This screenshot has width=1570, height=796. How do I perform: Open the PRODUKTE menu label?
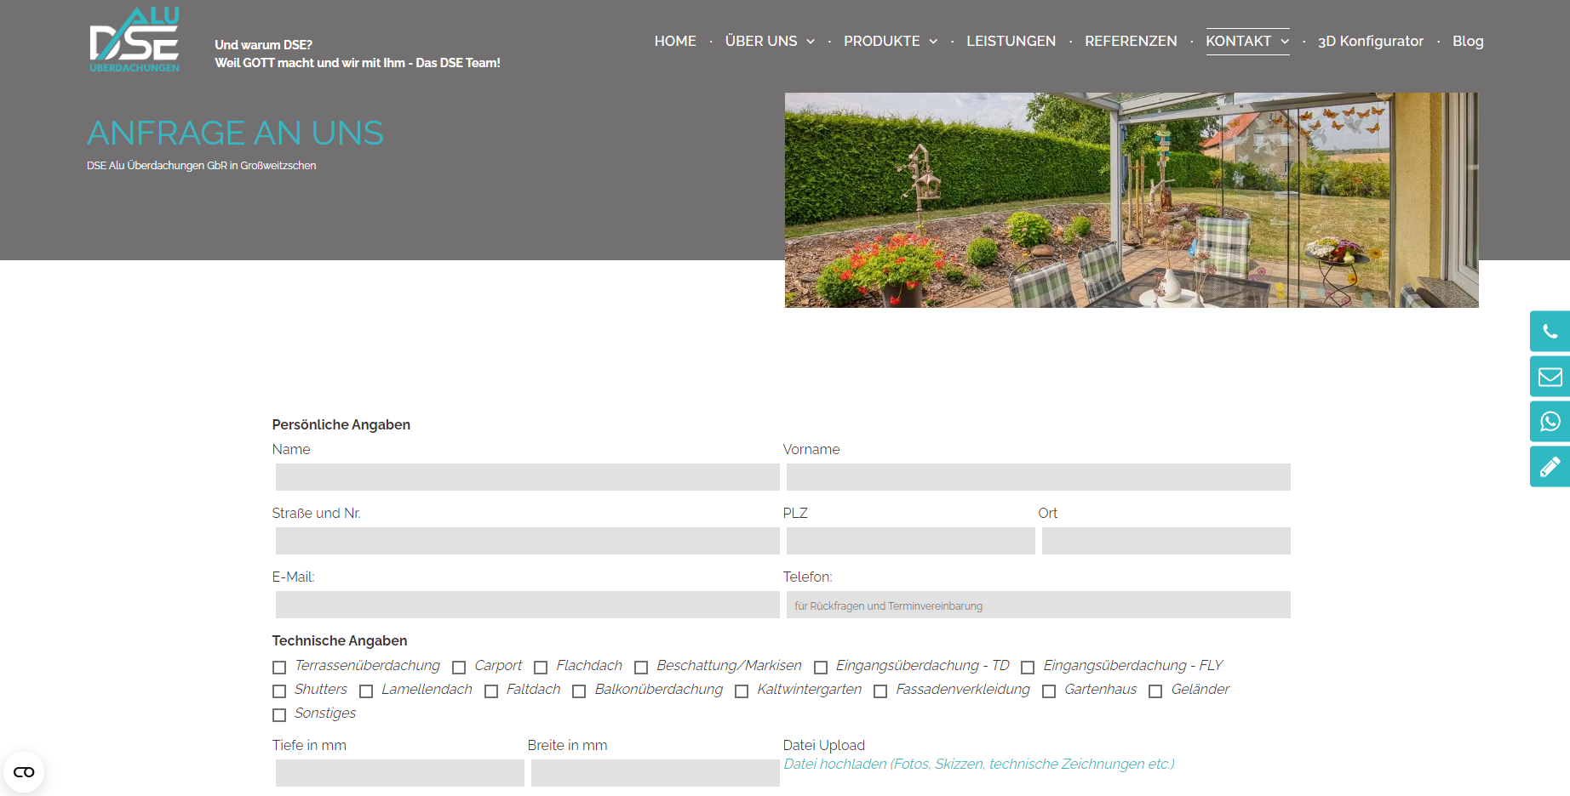click(x=882, y=41)
